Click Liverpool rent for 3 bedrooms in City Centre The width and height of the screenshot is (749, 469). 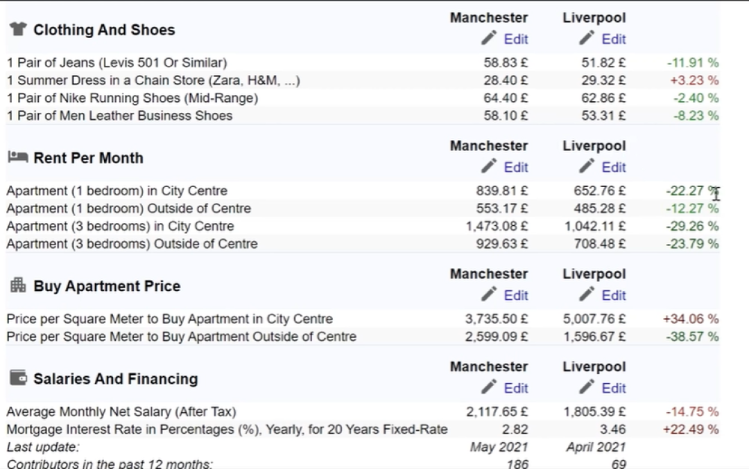(594, 227)
